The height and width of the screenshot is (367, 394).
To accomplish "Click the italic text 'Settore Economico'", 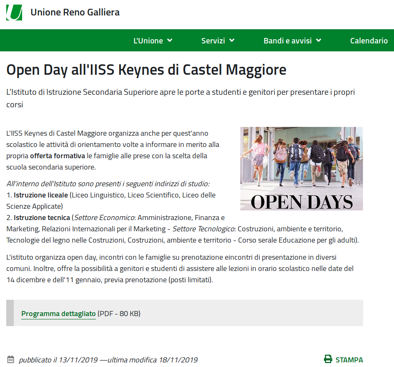I will [x=104, y=218].
